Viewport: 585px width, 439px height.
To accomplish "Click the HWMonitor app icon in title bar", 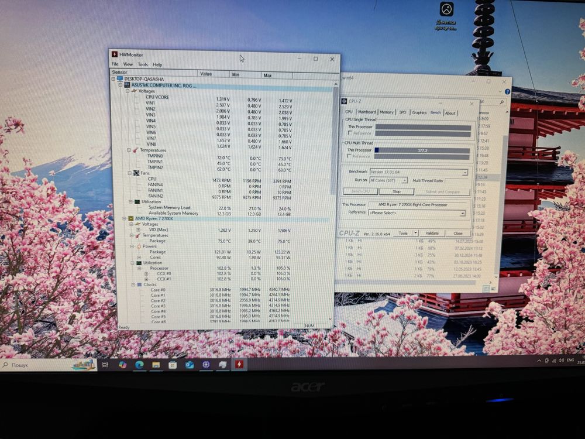I will [x=115, y=54].
